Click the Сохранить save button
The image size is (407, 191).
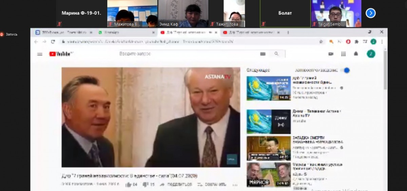[211, 185]
